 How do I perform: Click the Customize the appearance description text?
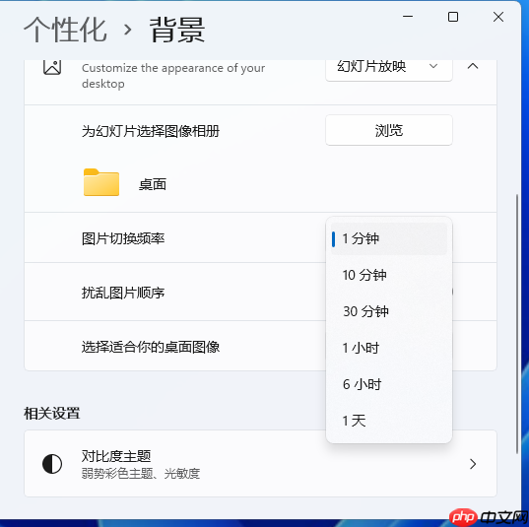click(x=173, y=76)
